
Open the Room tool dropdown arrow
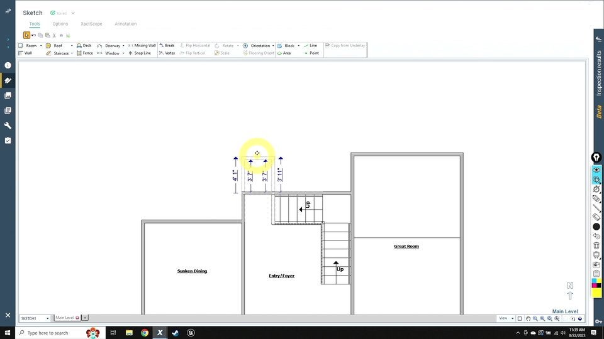pyautogui.click(x=41, y=46)
